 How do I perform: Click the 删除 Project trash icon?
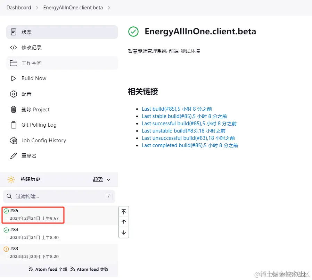(13, 110)
